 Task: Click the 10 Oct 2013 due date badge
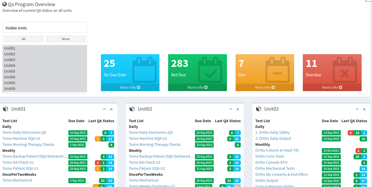331,151
